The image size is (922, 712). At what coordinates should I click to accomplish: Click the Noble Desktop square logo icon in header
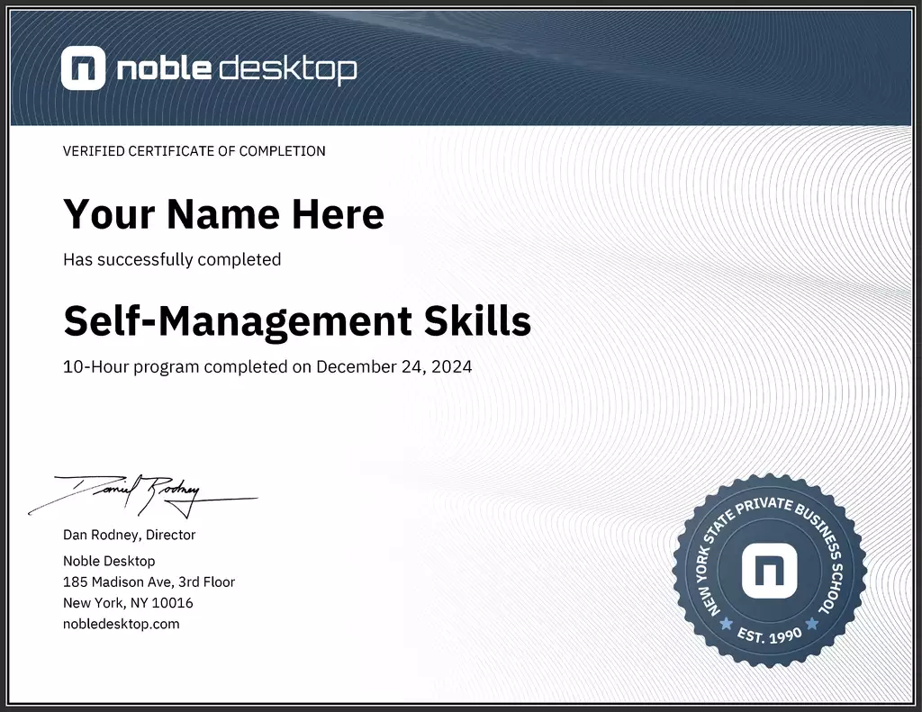coord(83,69)
